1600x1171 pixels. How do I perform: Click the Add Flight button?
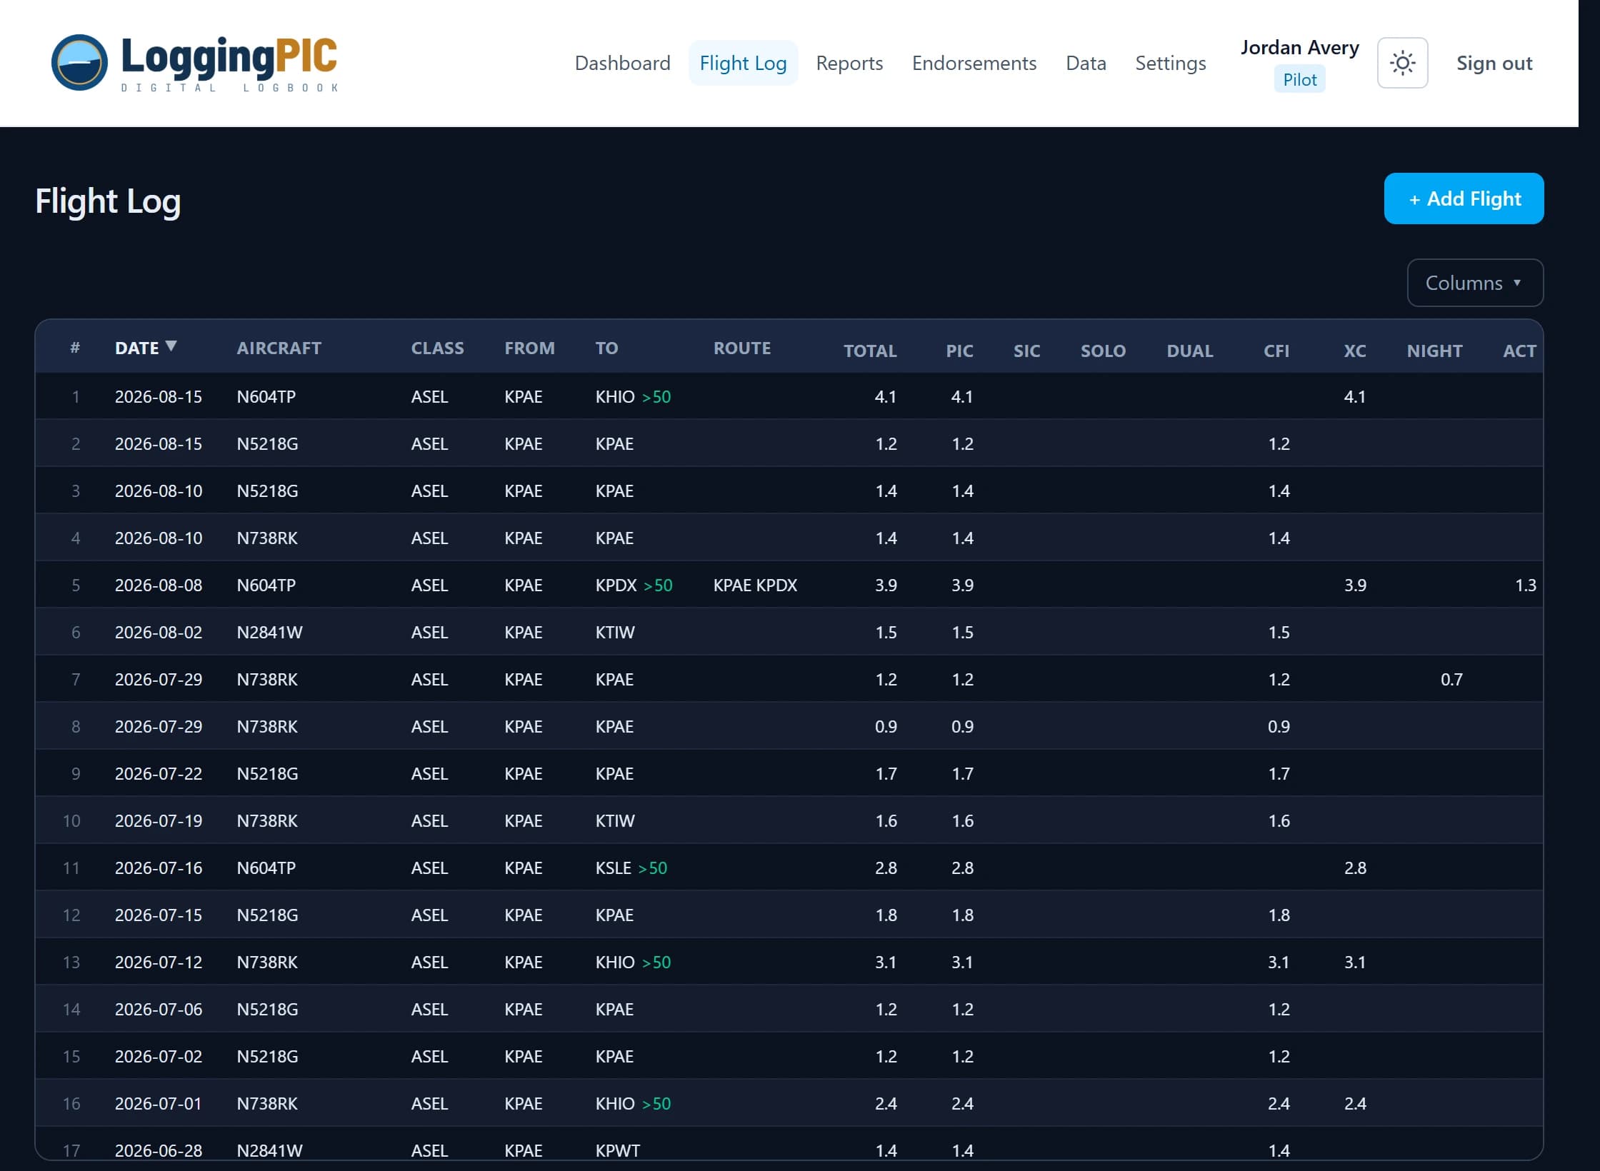point(1464,198)
